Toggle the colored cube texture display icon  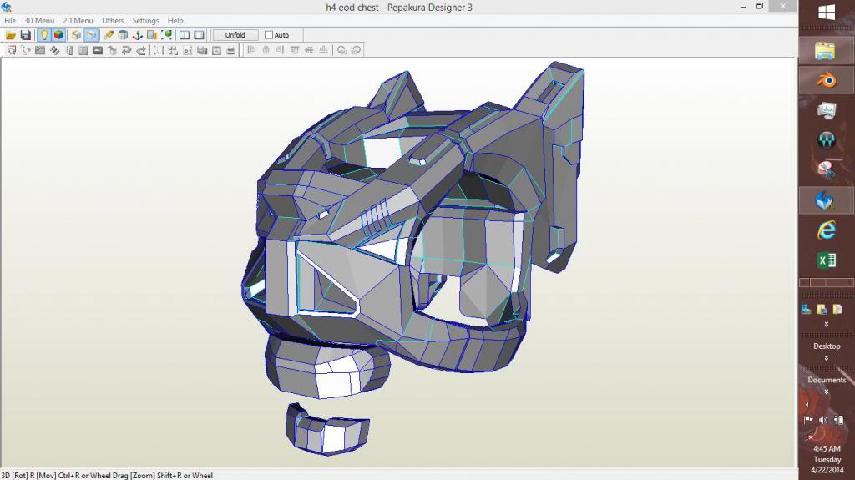(x=58, y=35)
